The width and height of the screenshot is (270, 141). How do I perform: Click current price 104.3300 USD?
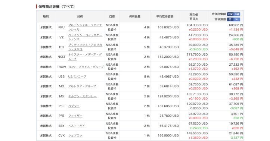tap(197, 25)
